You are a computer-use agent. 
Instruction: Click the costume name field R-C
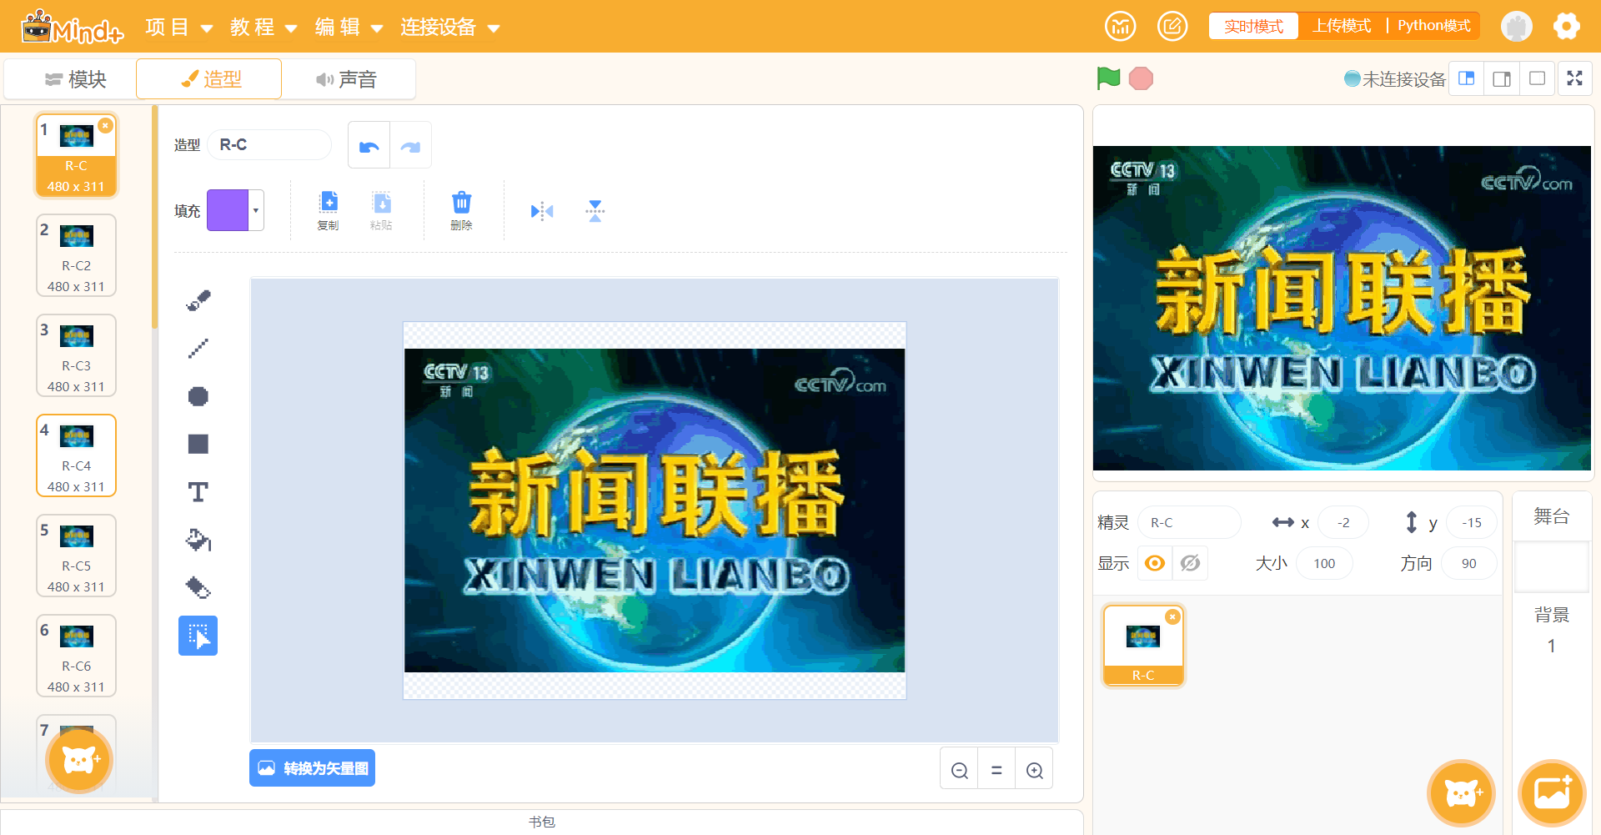pyautogui.click(x=269, y=145)
